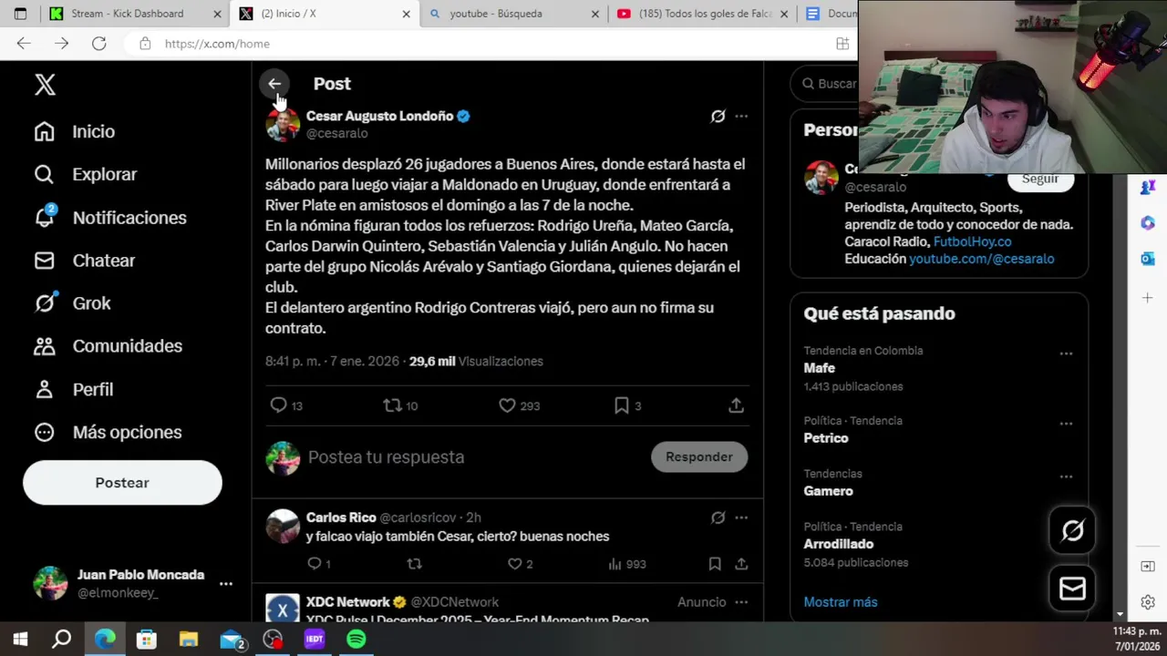This screenshot has height=656, width=1167.
Task: Open Microsoft Store from the taskbar
Action: (x=147, y=640)
